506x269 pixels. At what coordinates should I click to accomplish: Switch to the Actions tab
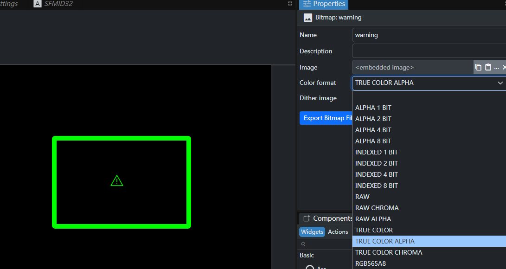point(338,232)
